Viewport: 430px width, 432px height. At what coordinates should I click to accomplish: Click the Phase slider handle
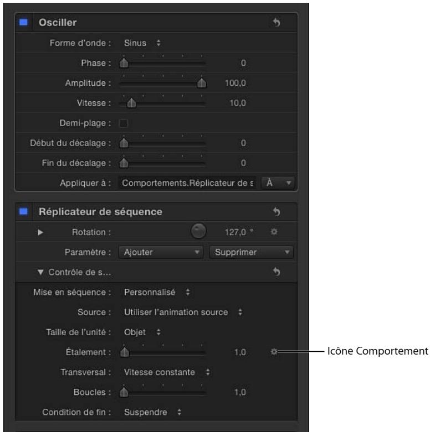(x=124, y=63)
